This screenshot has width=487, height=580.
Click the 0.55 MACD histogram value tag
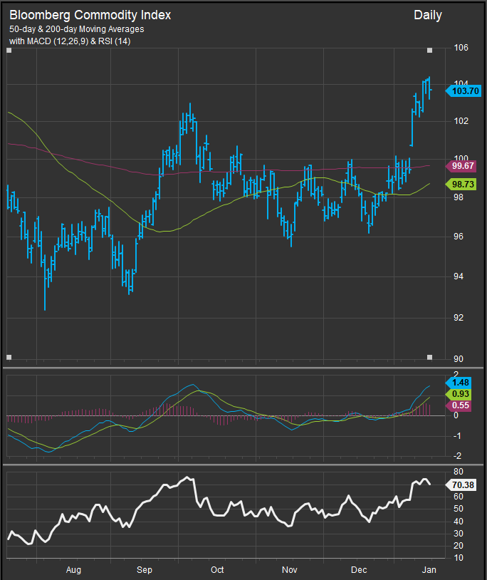point(459,405)
